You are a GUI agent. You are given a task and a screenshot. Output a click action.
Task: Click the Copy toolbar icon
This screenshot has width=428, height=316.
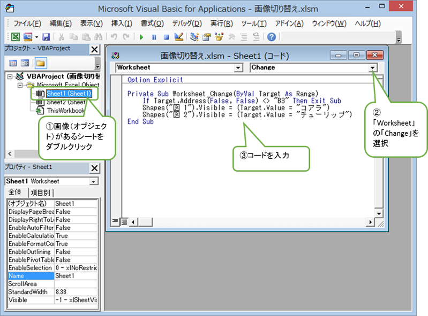coord(73,36)
